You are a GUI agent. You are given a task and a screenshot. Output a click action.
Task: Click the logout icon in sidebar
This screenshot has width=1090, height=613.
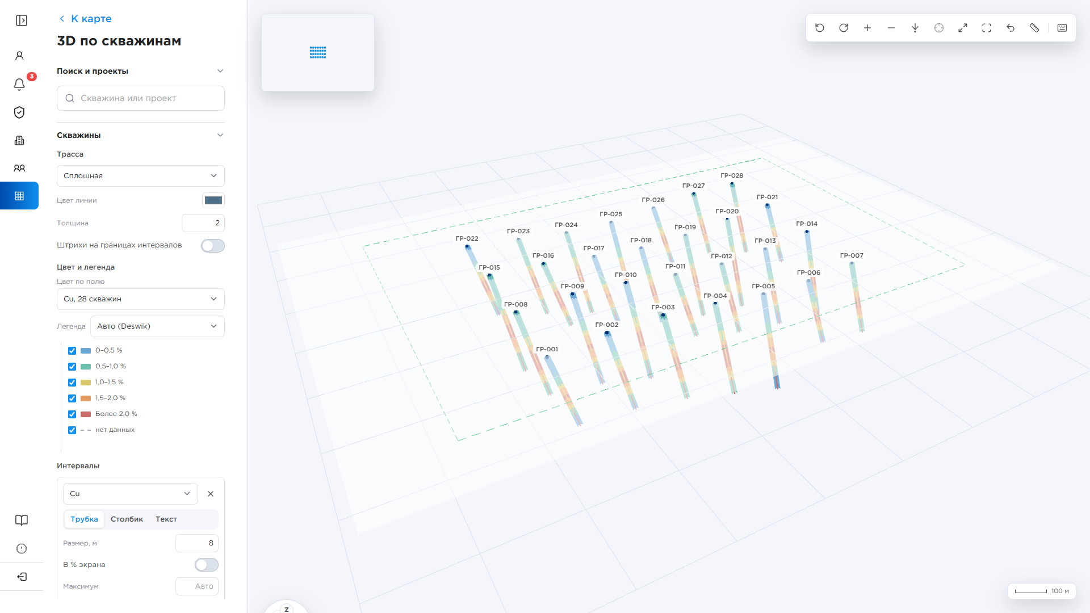(x=22, y=577)
